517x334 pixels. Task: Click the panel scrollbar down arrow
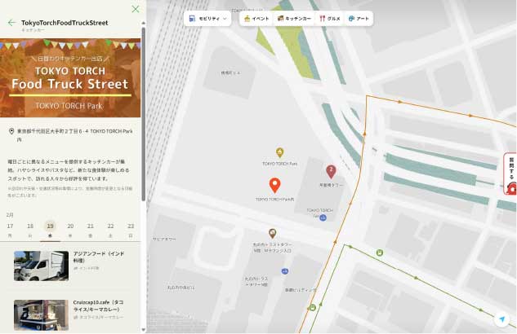pyautogui.click(x=144, y=329)
